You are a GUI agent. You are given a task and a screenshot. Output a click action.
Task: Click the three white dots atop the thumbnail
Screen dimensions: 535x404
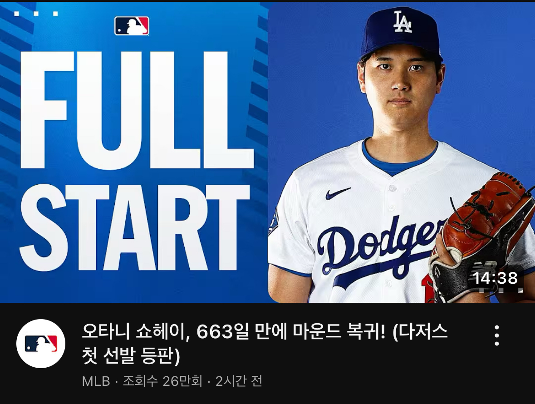(x=36, y=14)
